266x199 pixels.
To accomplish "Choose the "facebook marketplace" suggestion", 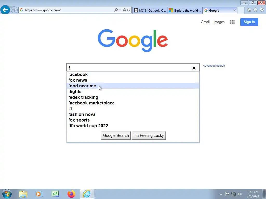I will click(133, 103).
